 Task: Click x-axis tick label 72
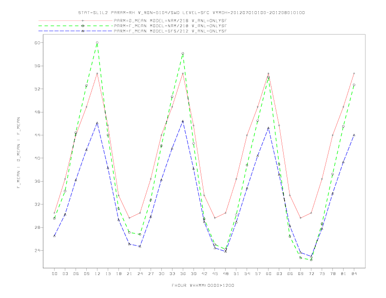311,274
